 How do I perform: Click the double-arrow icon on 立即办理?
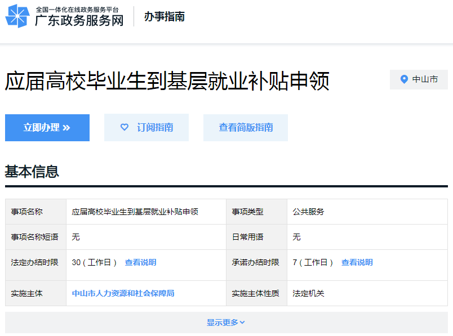coord(66,128)
